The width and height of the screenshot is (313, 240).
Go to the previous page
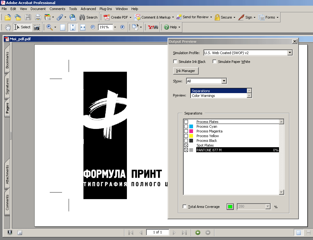pyautogui.click(x=141, y=233)
